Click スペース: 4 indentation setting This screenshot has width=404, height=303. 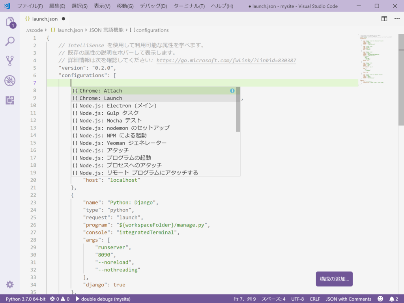click(273, 299)
